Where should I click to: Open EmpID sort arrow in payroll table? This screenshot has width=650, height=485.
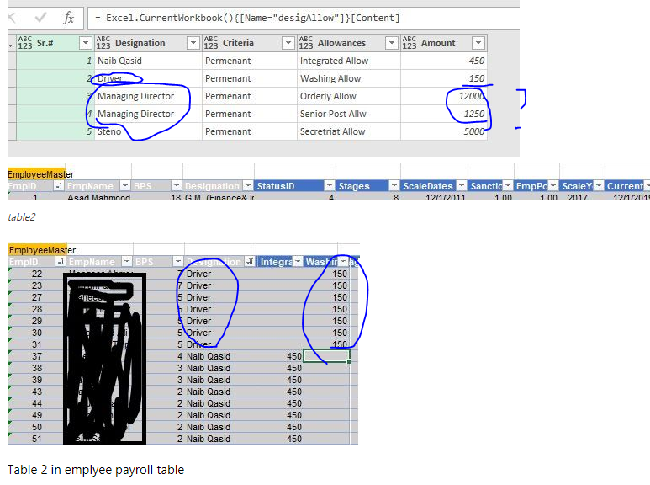pyautogui.click(x=60, y=261)
